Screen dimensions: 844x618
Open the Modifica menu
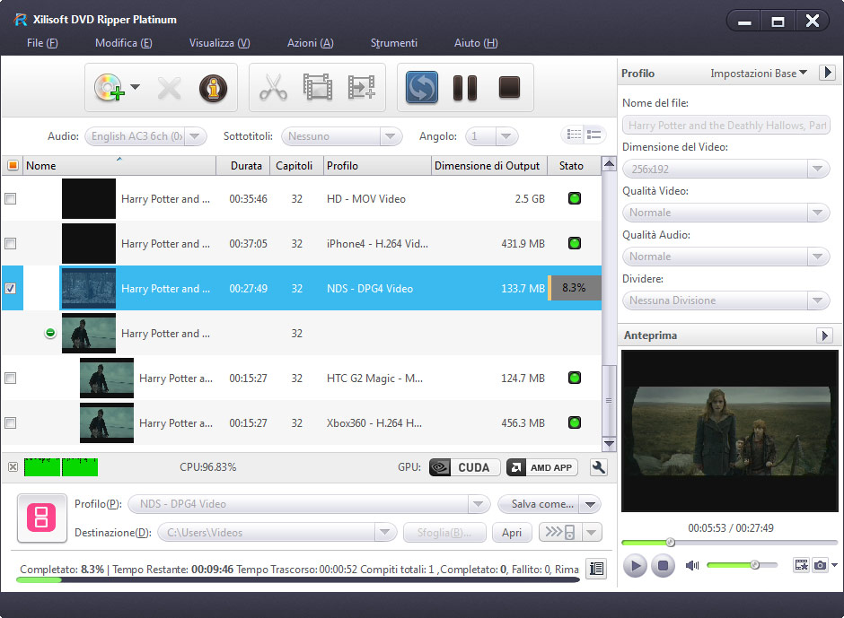coord(123,43)
